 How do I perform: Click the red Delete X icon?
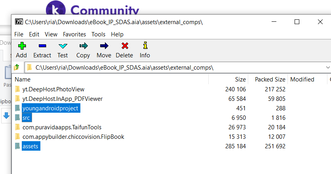tap(125, 46)
